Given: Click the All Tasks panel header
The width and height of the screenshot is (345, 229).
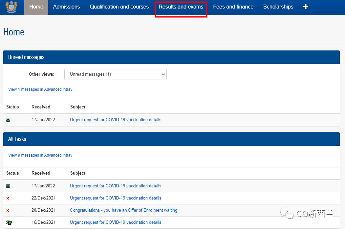Looking at the screenshot, I should tap(171, 139).
